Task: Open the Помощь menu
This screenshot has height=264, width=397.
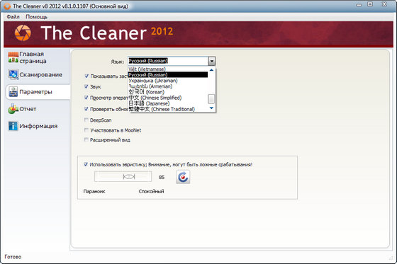Action: pyautogui.click(x=36, y=17)
